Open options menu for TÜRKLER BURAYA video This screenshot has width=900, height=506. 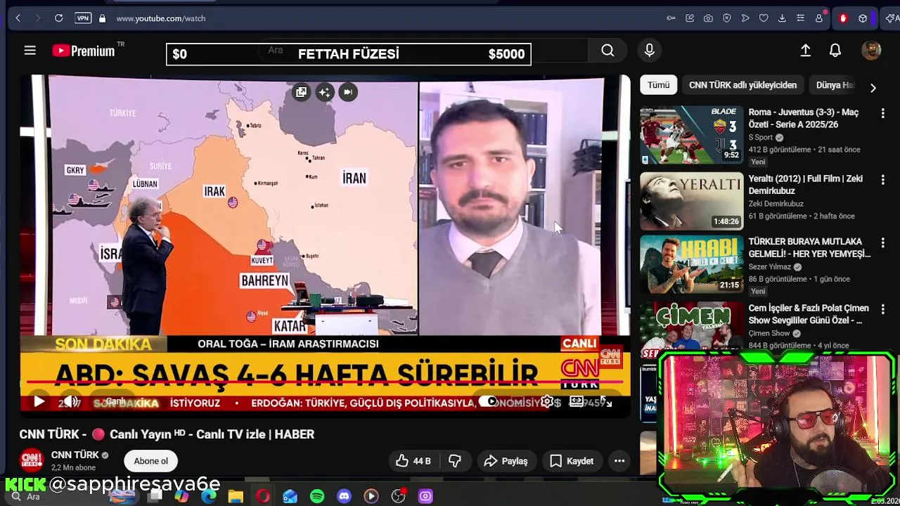(883, 242)
